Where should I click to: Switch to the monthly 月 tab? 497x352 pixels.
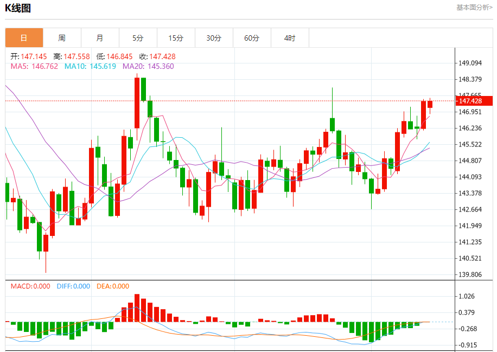100,38
